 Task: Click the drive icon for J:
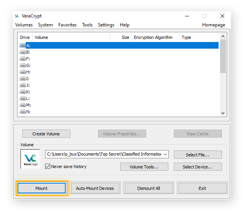(23, 85)
